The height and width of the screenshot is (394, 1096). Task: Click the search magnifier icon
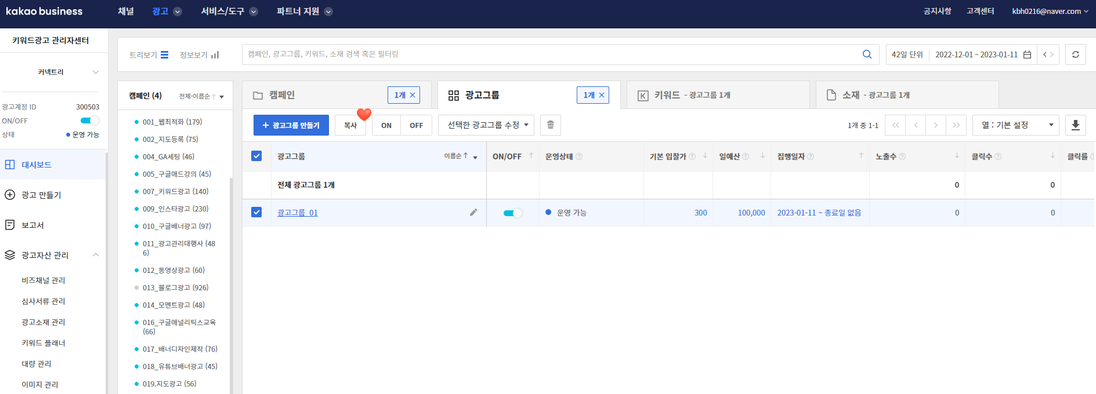867,54
